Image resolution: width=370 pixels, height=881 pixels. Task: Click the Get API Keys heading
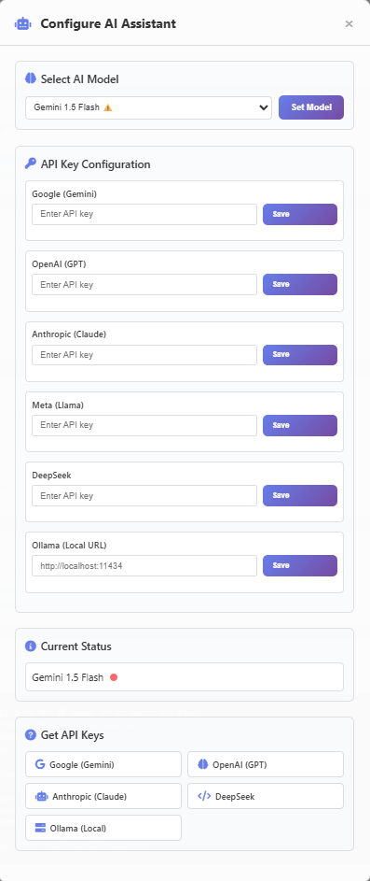(73, 735)
